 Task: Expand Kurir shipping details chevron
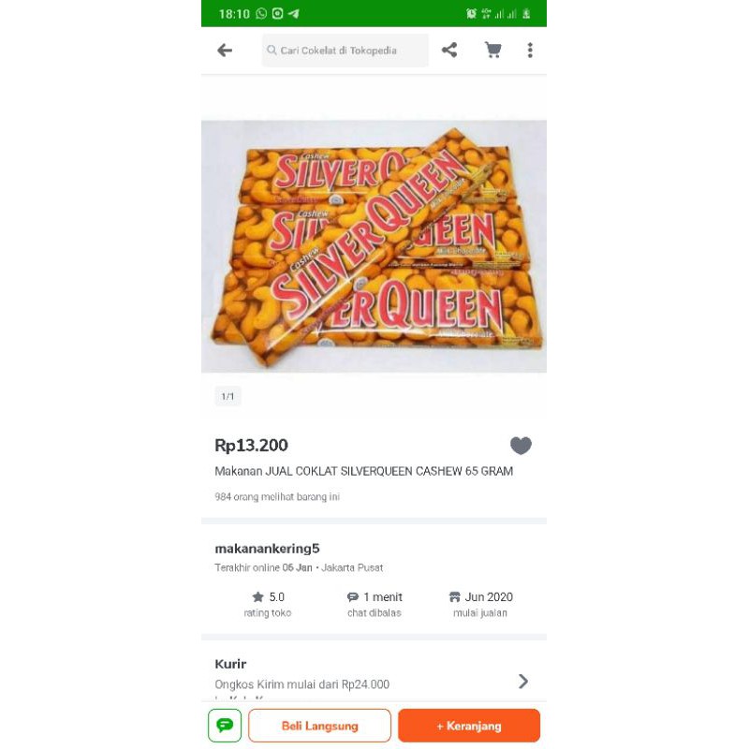pyautogui.click(x=523, y=682)
